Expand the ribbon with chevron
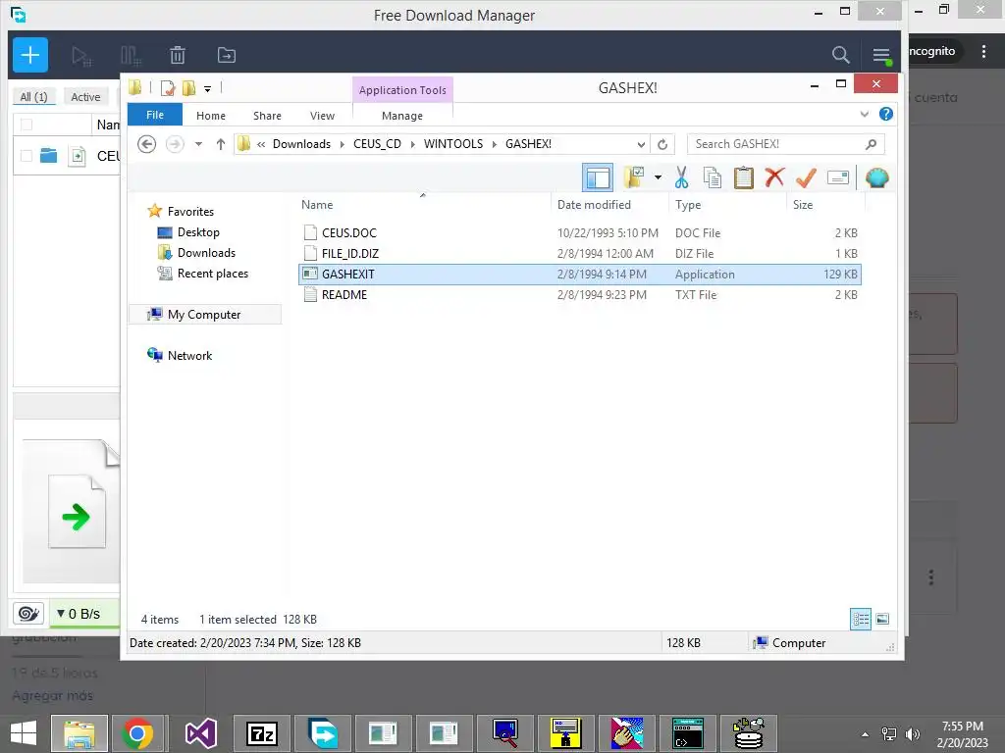Viewport: 1005px width, 753px height. tap(864, 114)
